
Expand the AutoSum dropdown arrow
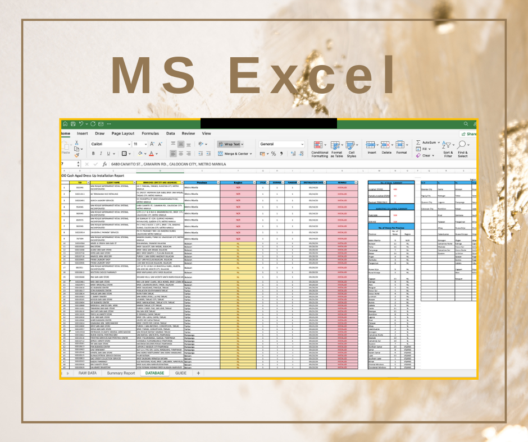click(439, 142)
